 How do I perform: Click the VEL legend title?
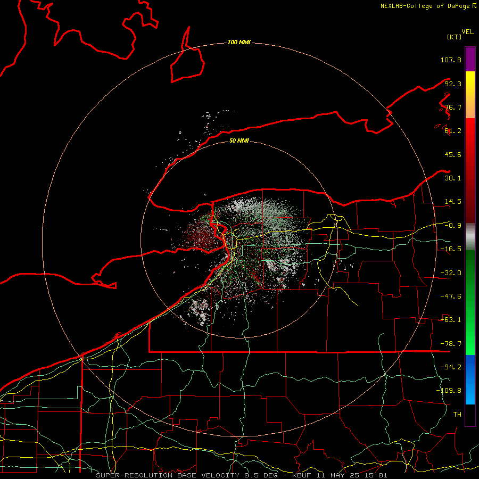(468, 31)
